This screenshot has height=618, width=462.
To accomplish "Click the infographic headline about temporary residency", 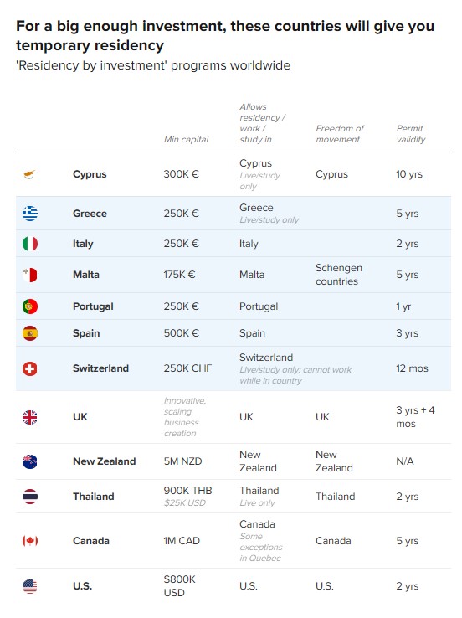I will pos(225,36).
